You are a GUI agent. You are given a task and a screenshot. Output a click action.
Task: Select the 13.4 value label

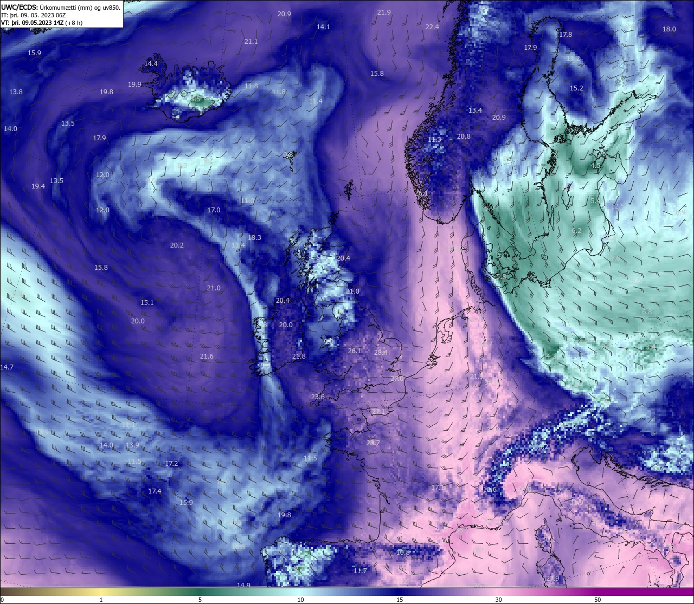pyautogui.click(x=475, y=110)
